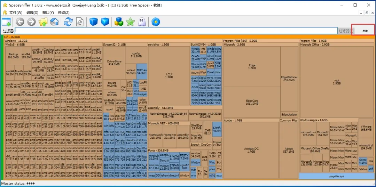
Task: Open the 帮助(Z) menu
Action: [x=64, y=13]
